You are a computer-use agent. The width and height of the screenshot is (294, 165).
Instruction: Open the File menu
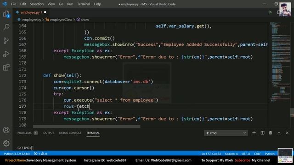(13, 4)
